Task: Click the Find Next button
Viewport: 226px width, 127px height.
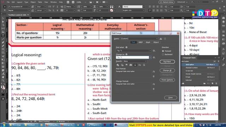Action: click(x=167, y=62)
